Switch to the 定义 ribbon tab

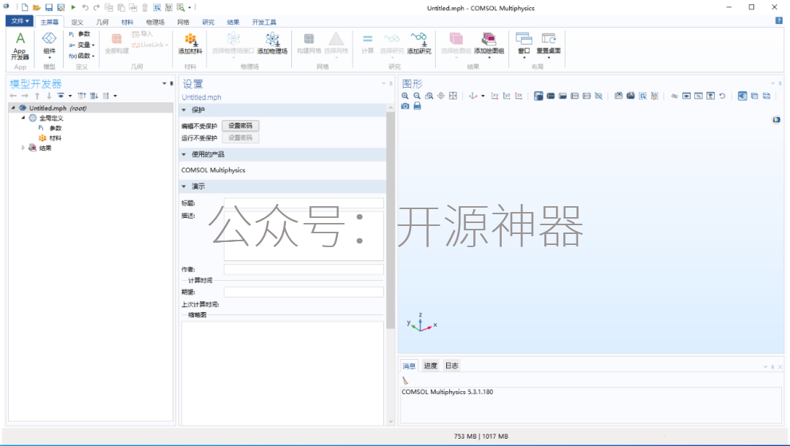point(77,22)
